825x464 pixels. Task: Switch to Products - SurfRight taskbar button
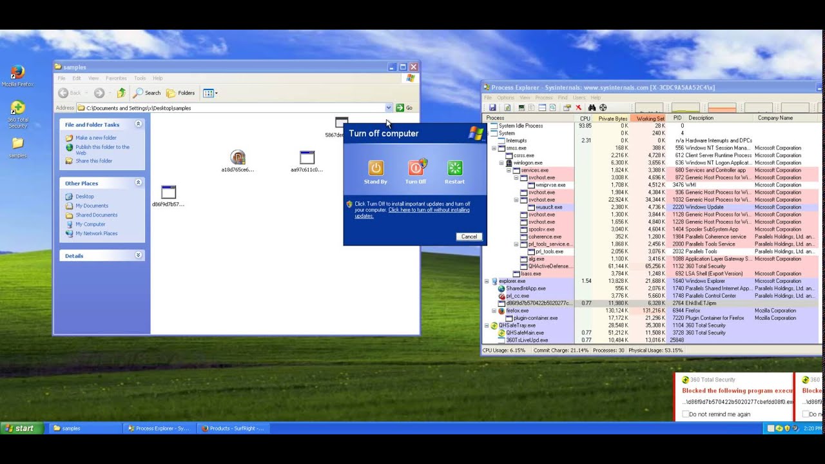click(x=233, y=428)
